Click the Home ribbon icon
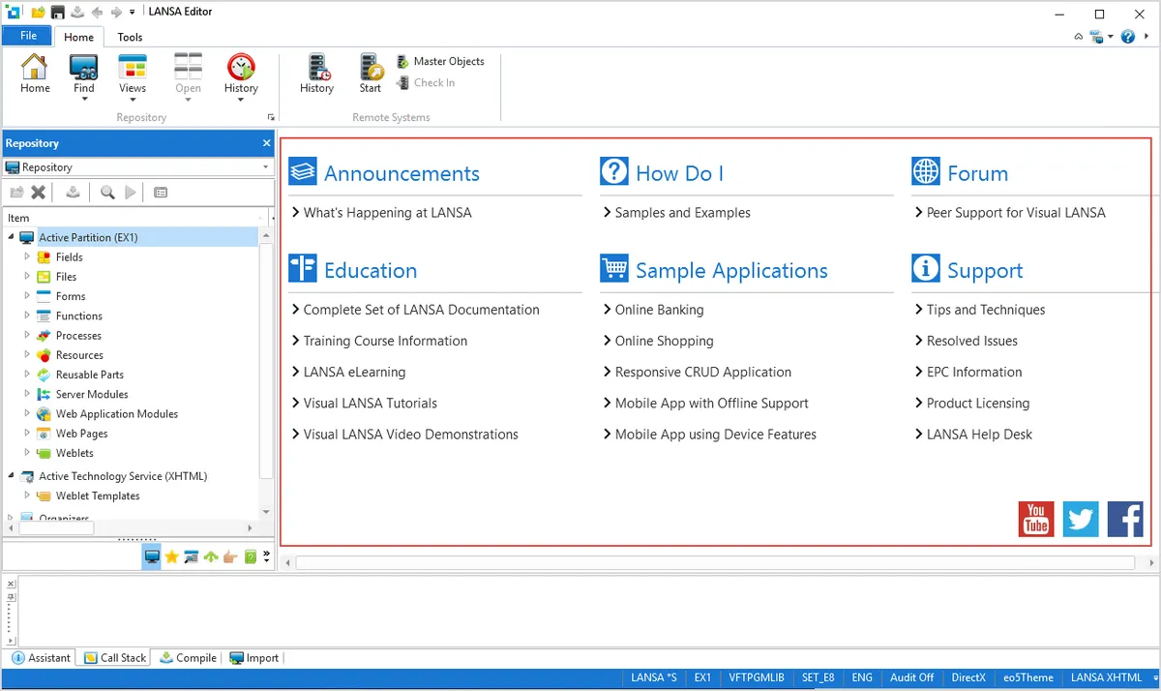Viewport: 1161px width, 691px height. click(x=35, y=75)
